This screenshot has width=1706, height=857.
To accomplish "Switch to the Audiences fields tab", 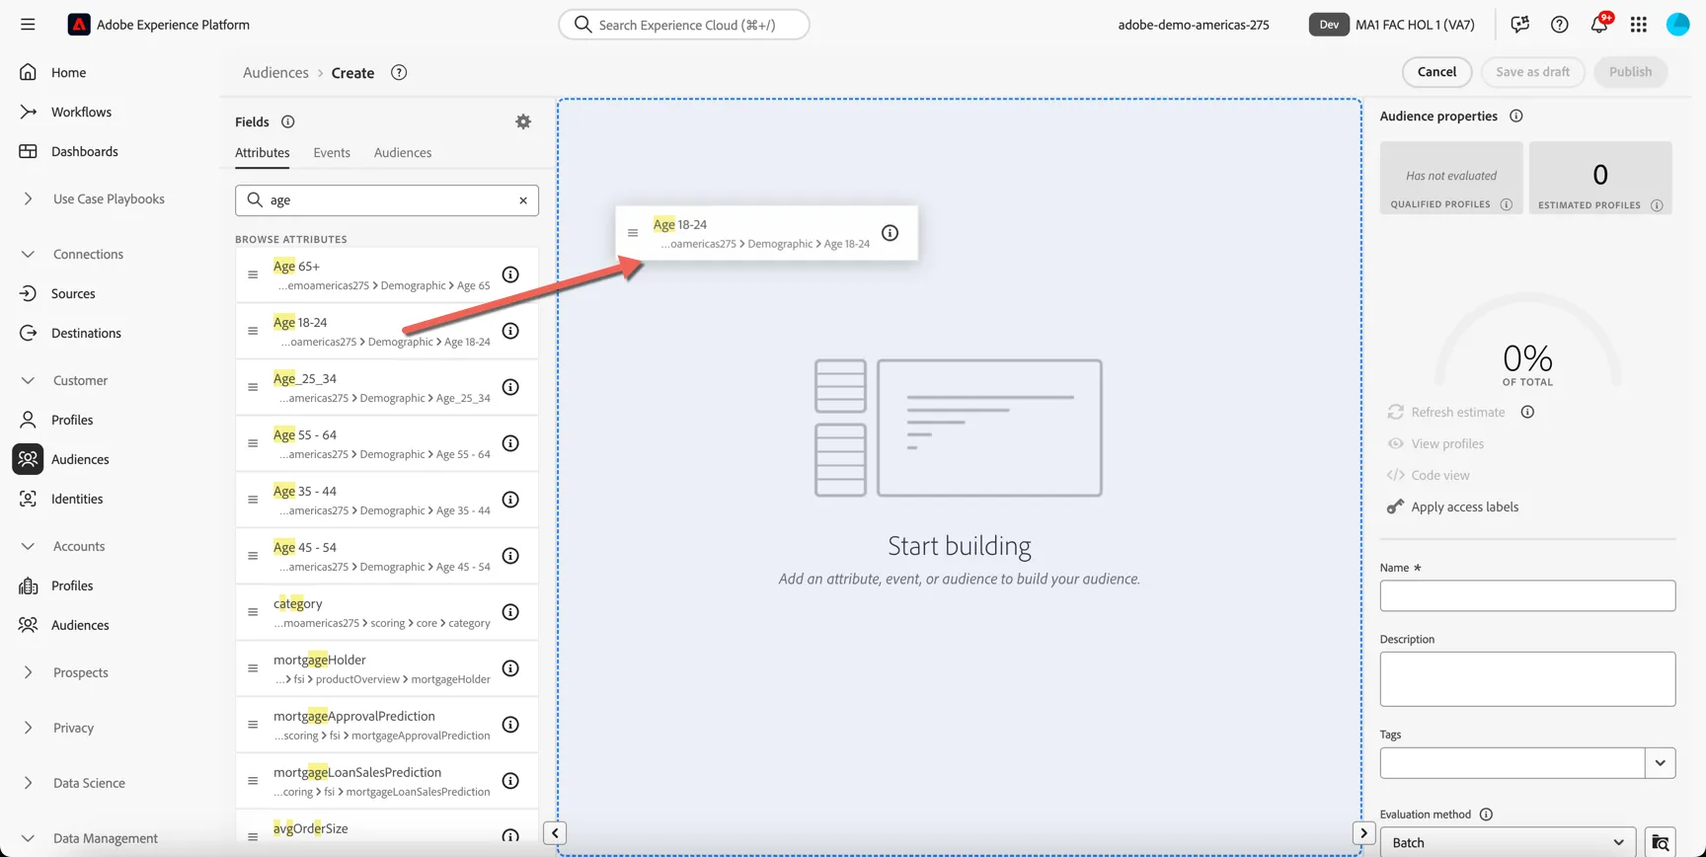I will (x=403, y=152).
